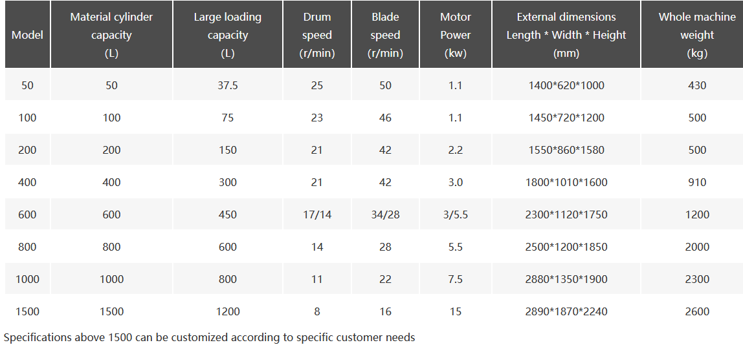Click the 1400*620*1000 dimensions cell

566,85
